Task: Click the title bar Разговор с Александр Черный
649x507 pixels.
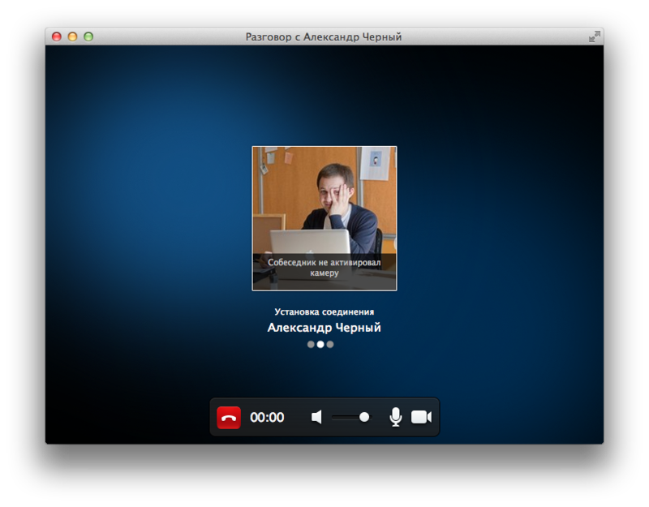Action: (x=324, y=37)
